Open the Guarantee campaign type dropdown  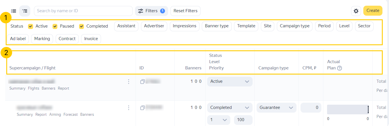[x=276, y=108]
